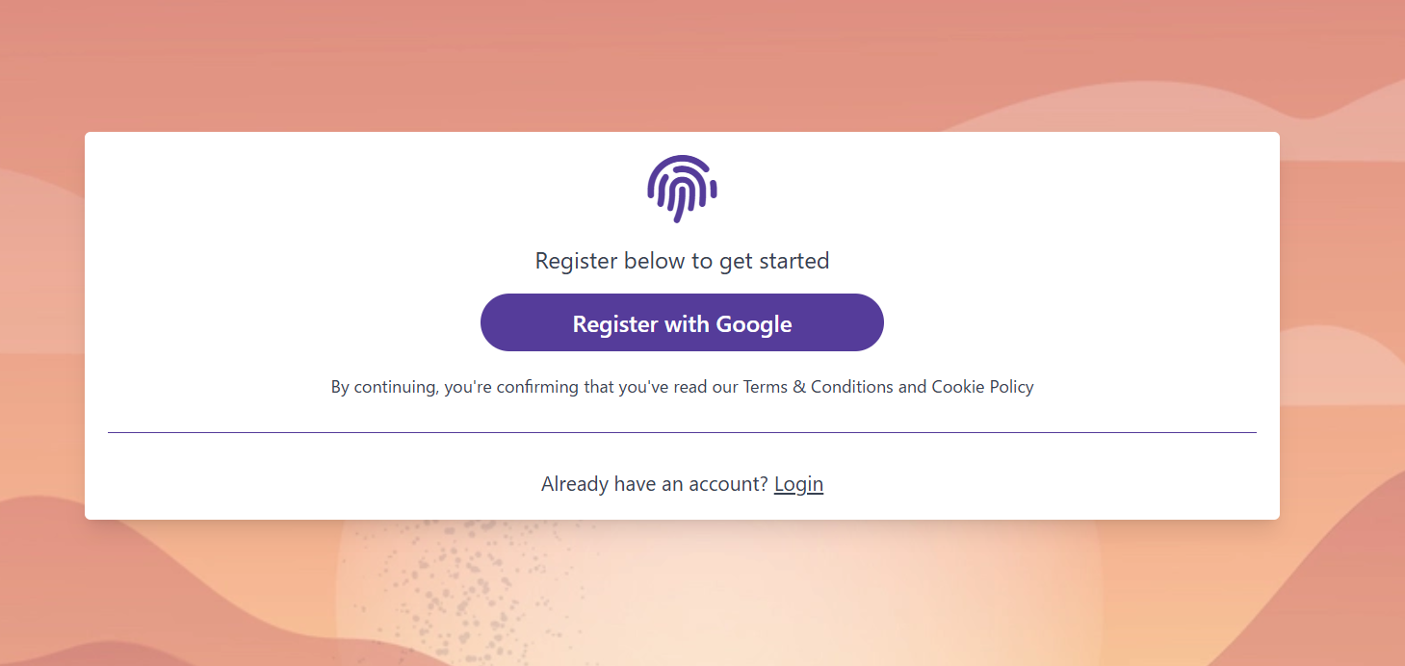Click the word "Google" on the purple button

753,324
